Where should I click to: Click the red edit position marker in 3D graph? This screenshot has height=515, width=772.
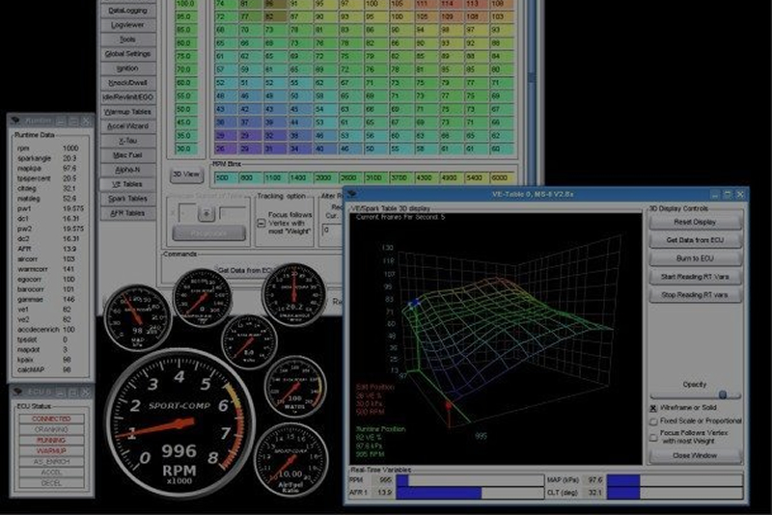click(x=447, y=404)
